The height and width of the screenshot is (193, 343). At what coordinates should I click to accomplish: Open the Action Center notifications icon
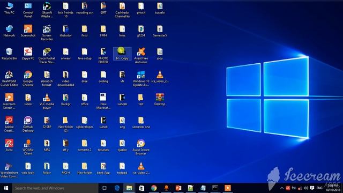[312, 188]
